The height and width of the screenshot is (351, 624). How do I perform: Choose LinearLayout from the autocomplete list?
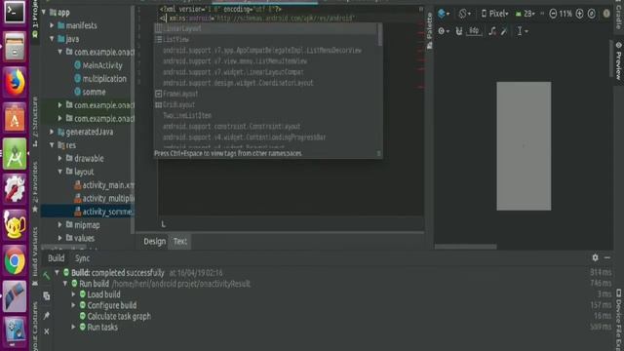(x=265, y=28)
